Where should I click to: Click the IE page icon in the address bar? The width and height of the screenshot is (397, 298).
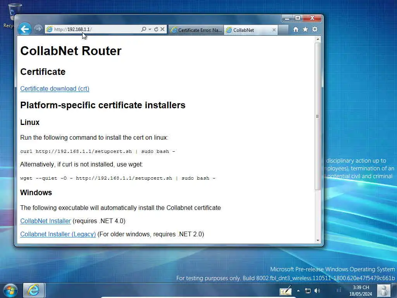[x=49, y=29]
